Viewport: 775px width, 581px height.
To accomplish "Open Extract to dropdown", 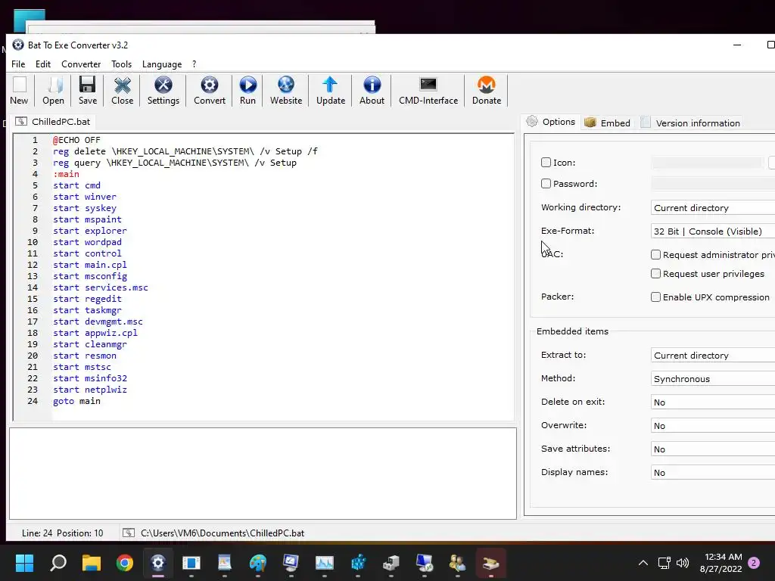I will click(x=713, y=356).
